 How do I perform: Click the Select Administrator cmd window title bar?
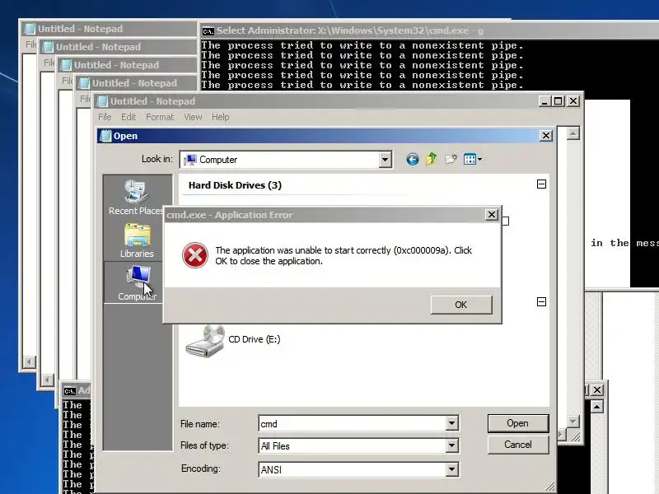[428, 30]
